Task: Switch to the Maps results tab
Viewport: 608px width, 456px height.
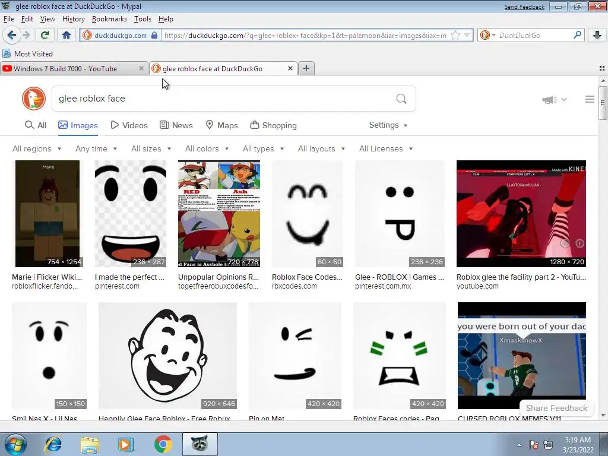Action: coord(221,125)
